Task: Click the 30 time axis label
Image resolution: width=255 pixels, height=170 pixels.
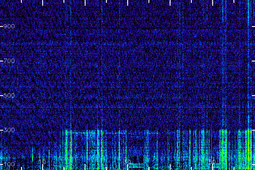Action: (x=127, y=162)
